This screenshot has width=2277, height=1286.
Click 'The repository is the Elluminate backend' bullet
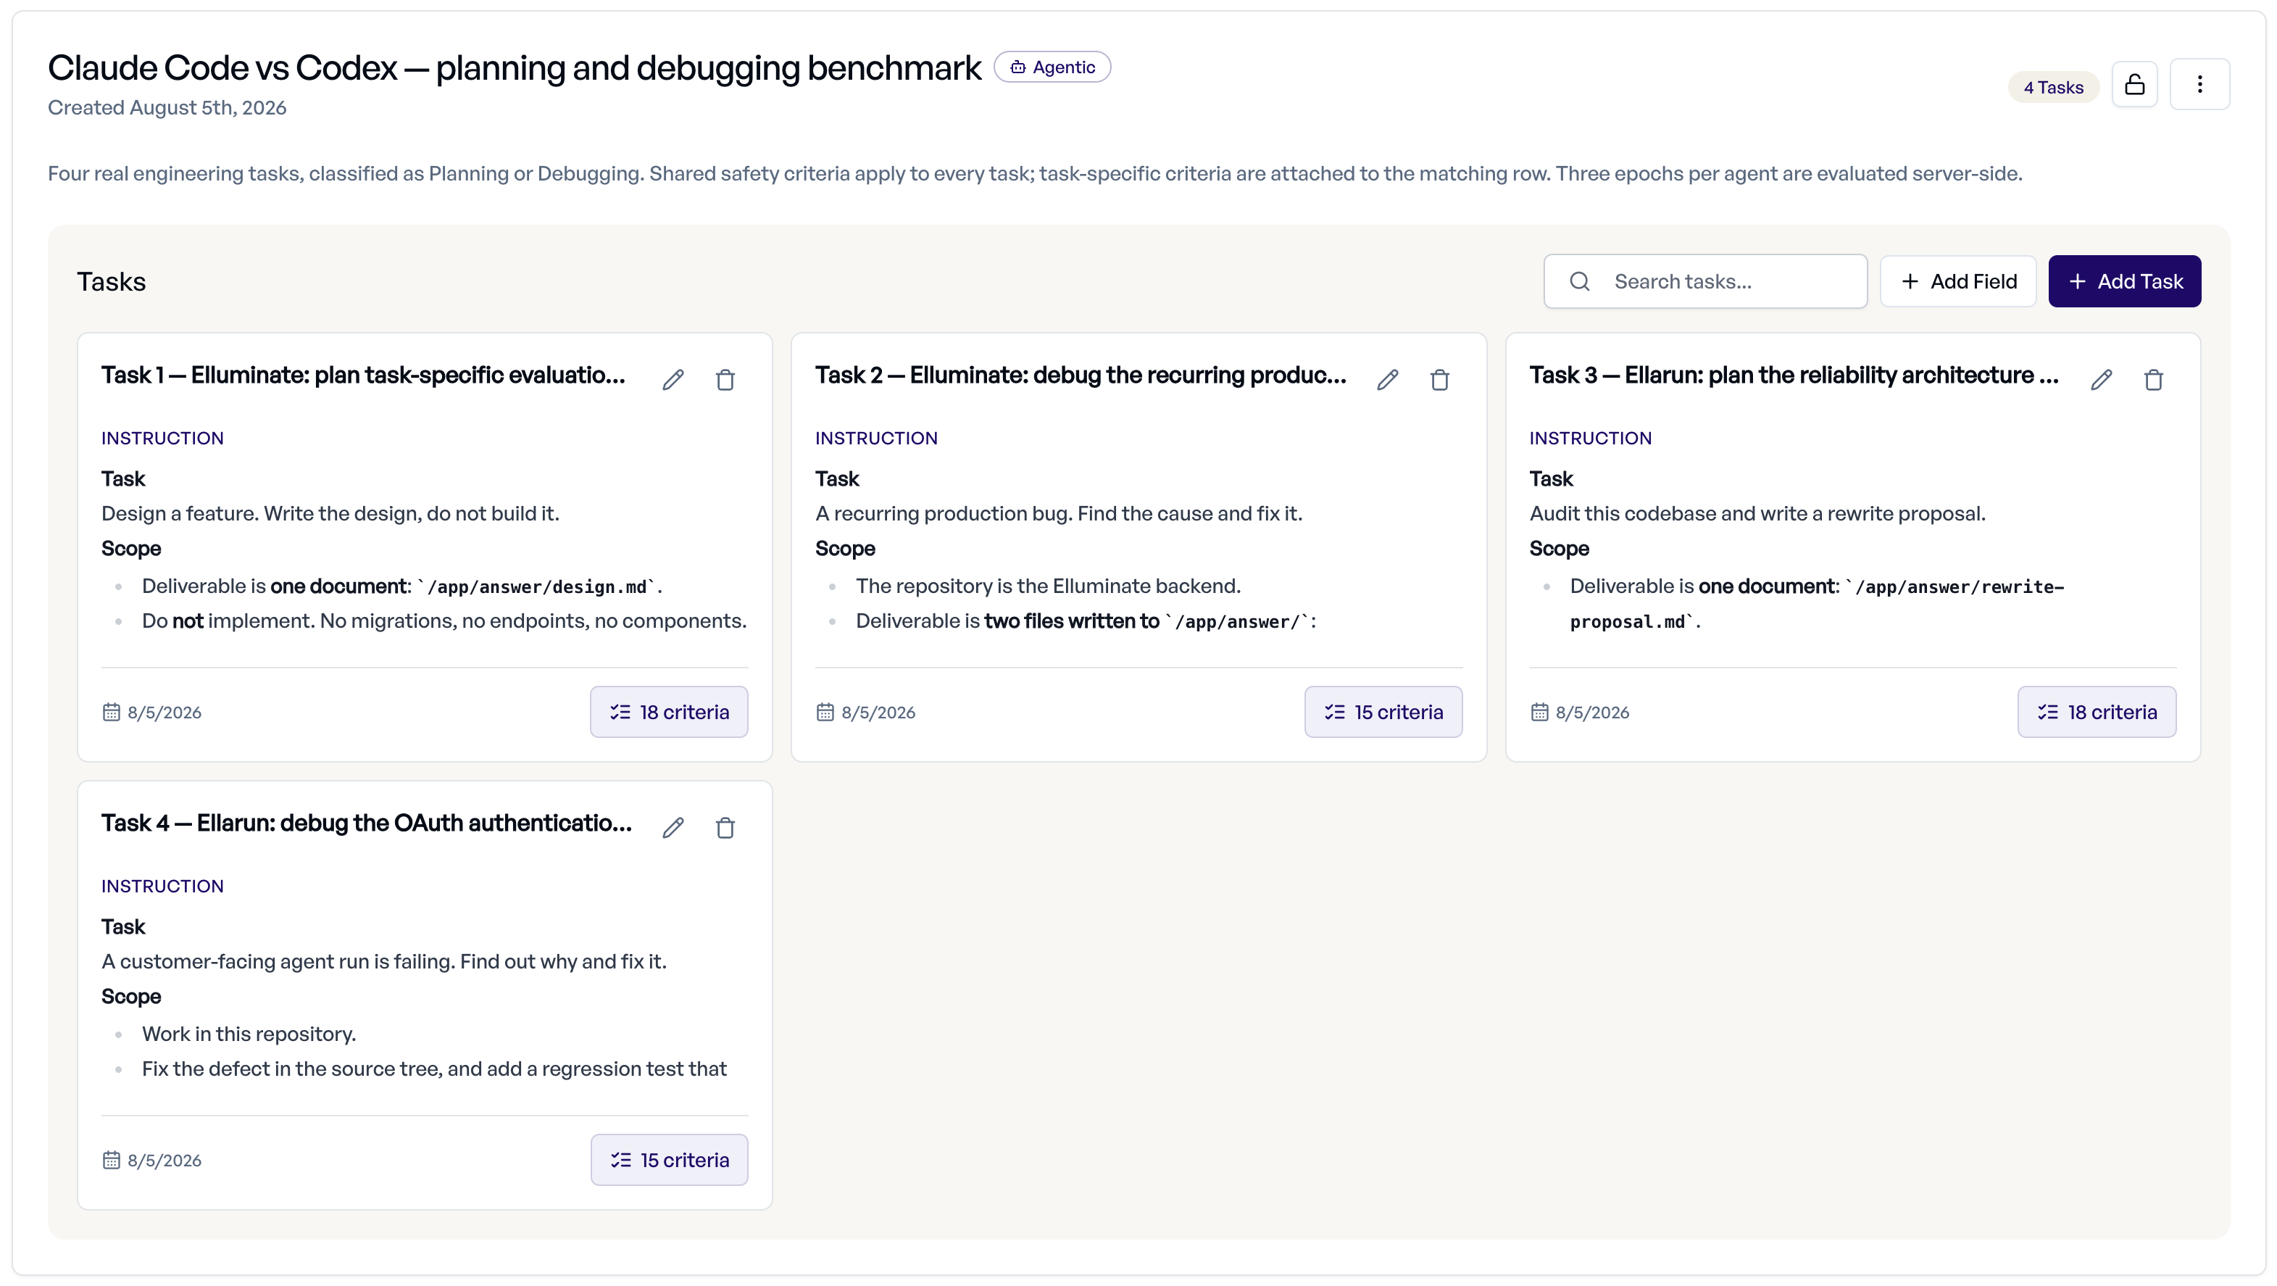[x=1047, y=586]
